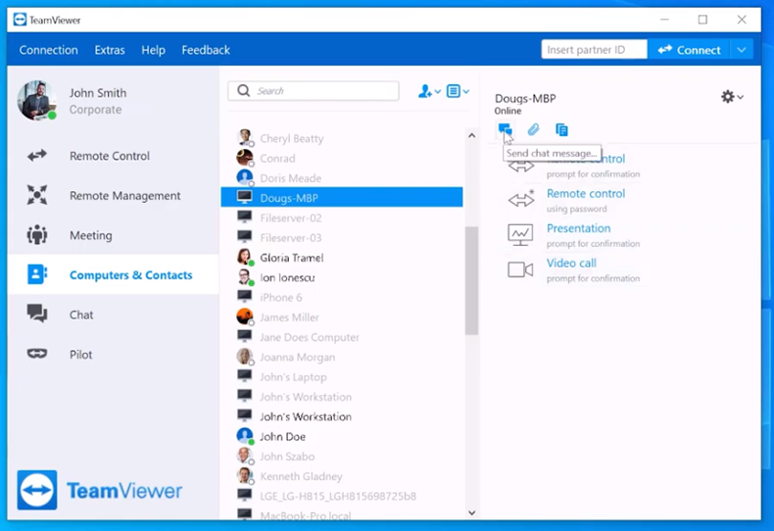This screenshot has width=774, height=531.
Task: Select contact Kenneth Gladney
Action: [342, 476]
